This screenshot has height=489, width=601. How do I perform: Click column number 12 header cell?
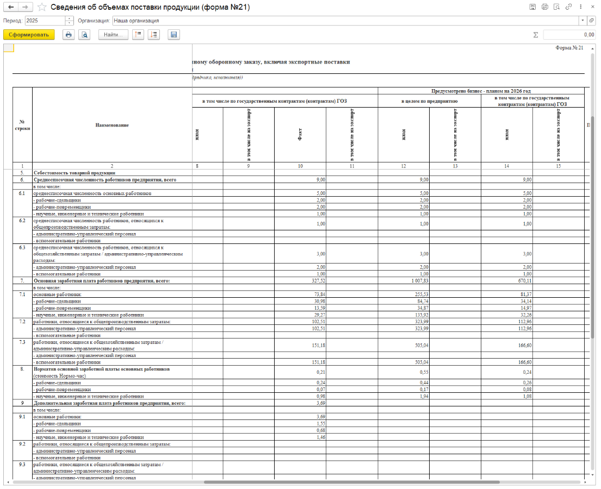click(404, 166)
